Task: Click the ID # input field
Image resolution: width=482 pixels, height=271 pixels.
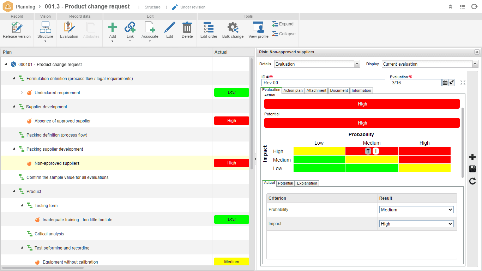Action: coord(323,83)
